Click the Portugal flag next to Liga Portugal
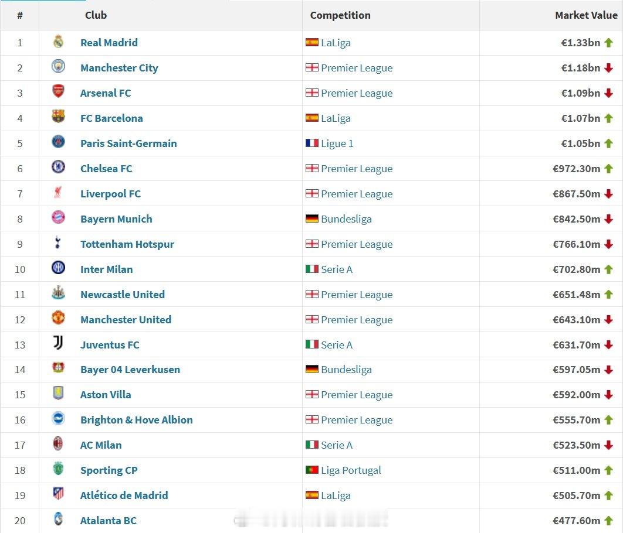 312,470
